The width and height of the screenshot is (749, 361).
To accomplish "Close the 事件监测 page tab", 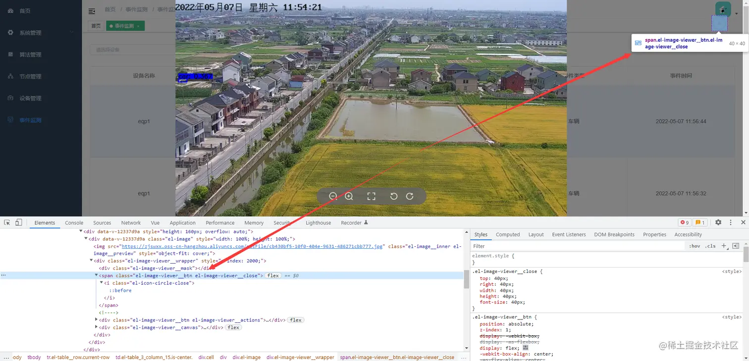I will click(138, 26).
